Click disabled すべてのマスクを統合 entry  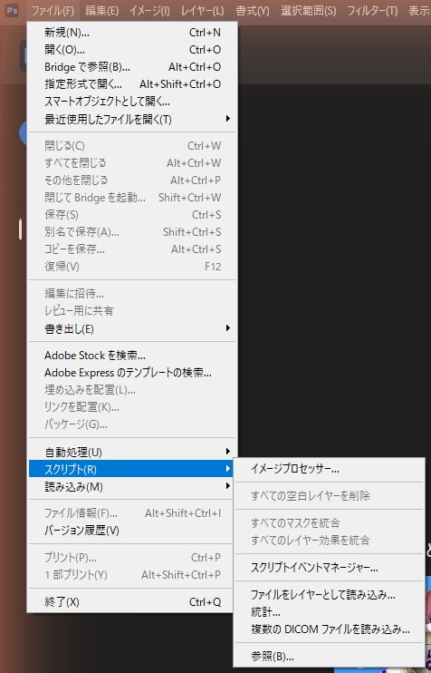pos(329,522)
